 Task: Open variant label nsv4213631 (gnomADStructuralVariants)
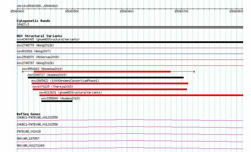tap(71, 92)
